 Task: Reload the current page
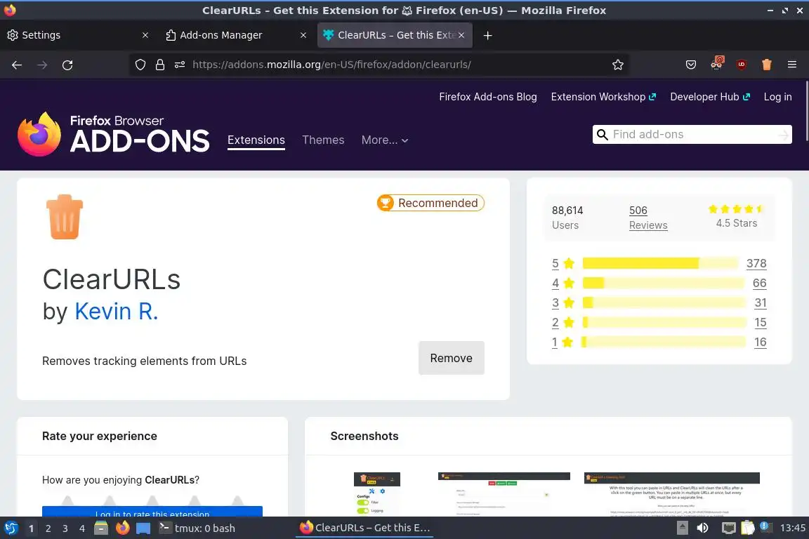[67, 65]
